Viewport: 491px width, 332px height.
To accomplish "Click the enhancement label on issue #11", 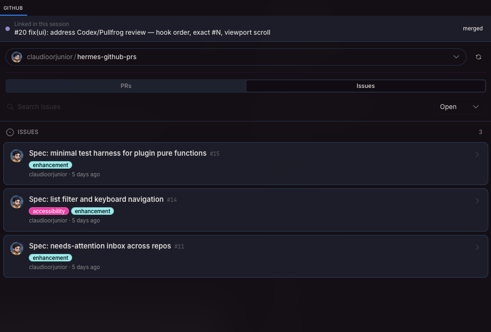I will 50,258.
